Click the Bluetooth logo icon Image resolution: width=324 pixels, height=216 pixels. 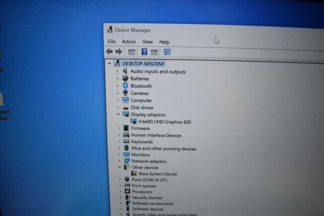click(125, 85)
